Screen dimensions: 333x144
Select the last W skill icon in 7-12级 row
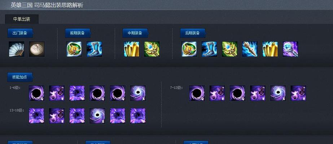[x=298, y=93]
